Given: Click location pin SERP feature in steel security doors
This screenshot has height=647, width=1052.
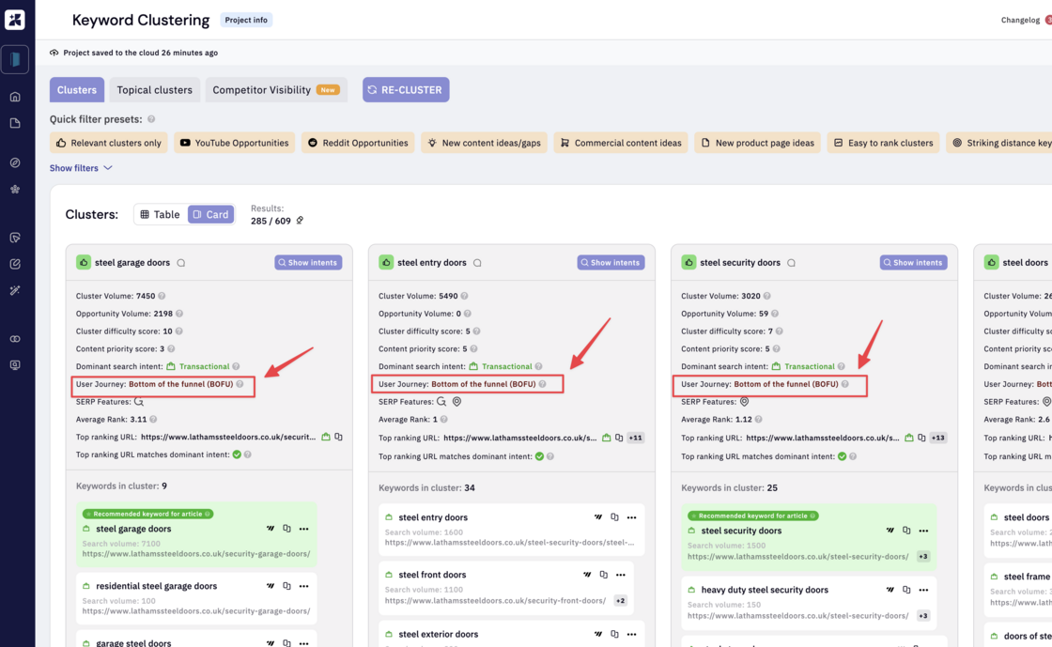Looking at the screenshot, I should pos(744,402).
